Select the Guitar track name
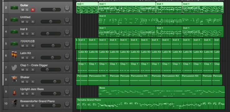 [x=24, y=5]
